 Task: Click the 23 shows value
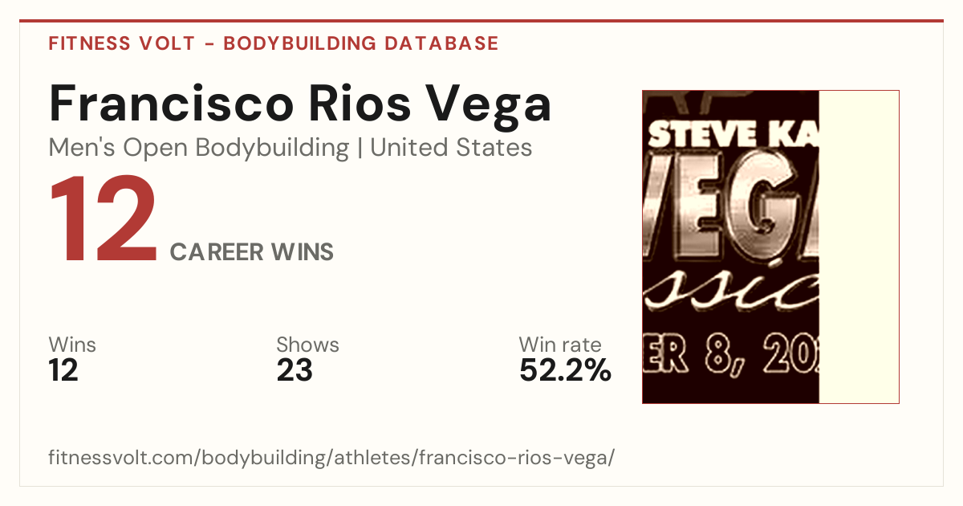click(295, 371)
